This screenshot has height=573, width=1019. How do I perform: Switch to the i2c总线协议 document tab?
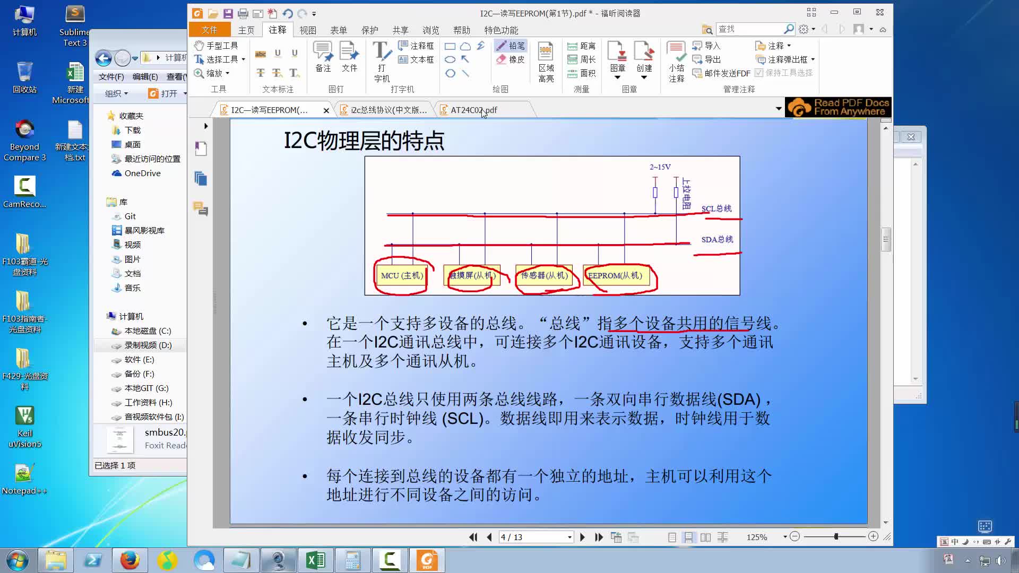385,110
